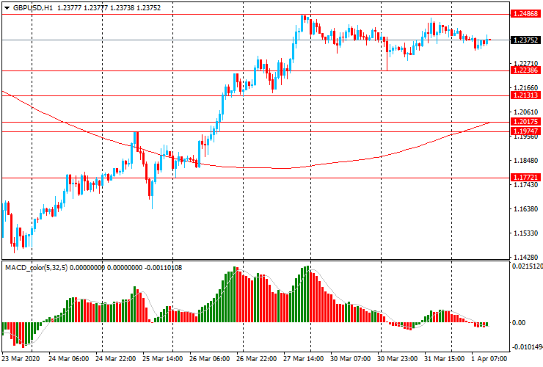Select the 24 Mar 06:00 time label
This screenshot has height=367, width=543.
[x=69, y=360]
